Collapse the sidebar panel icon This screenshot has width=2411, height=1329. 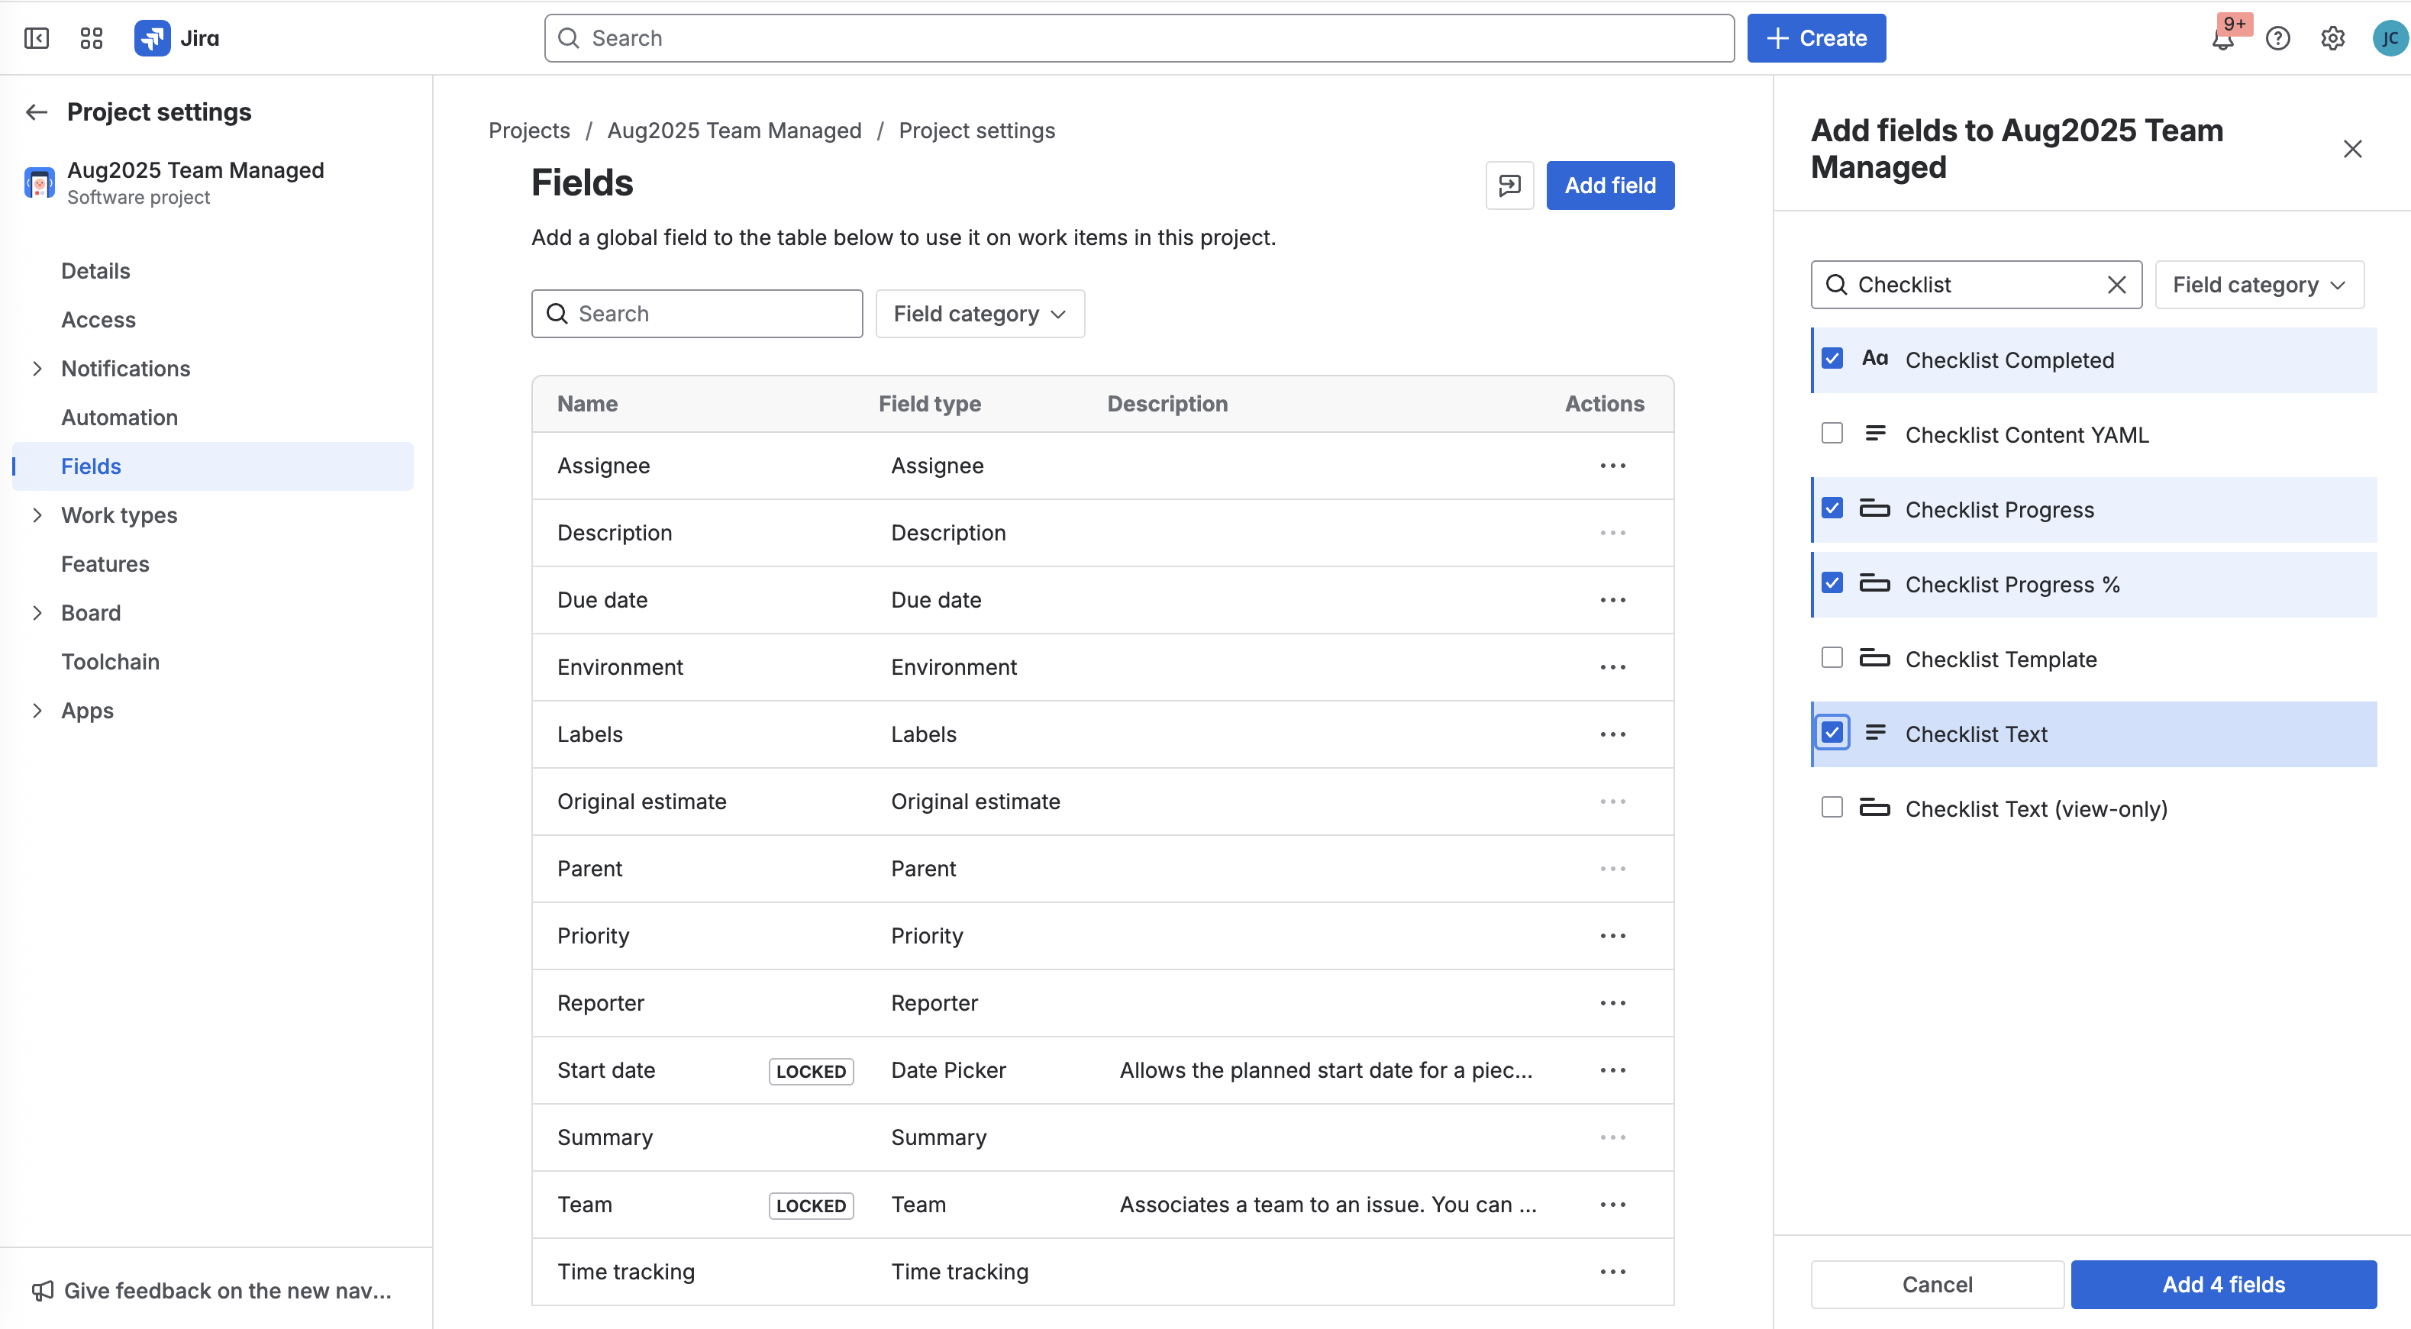(x=37, y=38)
